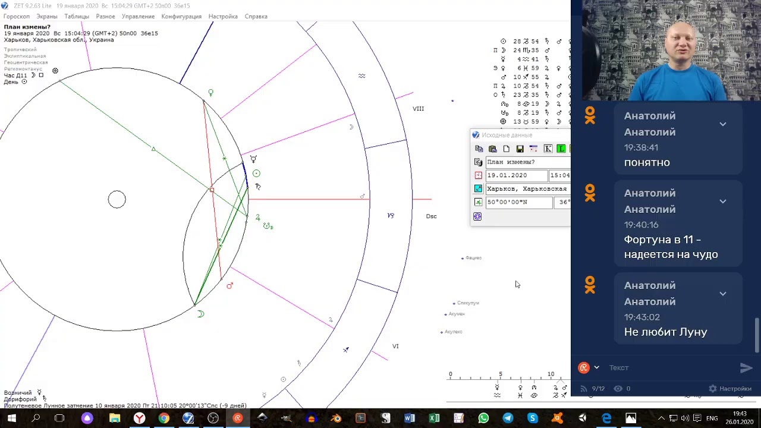Click the ENG language indicator in system tray
The width and height of the screenshot is (761, 428).
pos(712,418)
